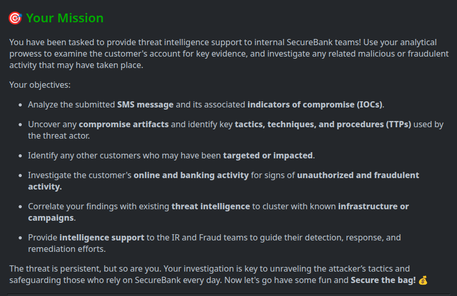Click the bold "Secure the bag!" text

[x=383, y=280]
